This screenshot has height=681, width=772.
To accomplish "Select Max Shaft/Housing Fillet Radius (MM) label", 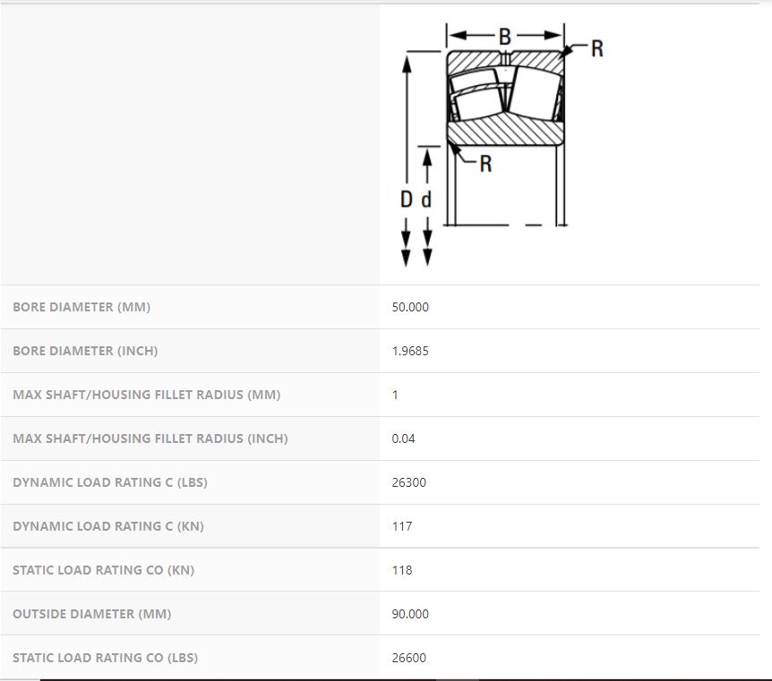I will point(146,395).
